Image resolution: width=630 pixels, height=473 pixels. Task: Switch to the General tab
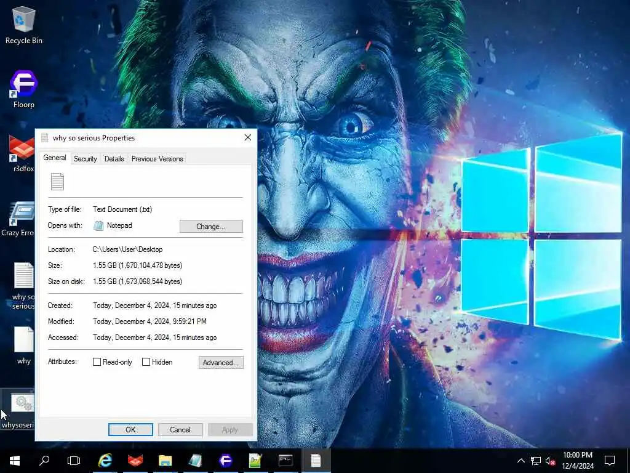tap(55, 158)
